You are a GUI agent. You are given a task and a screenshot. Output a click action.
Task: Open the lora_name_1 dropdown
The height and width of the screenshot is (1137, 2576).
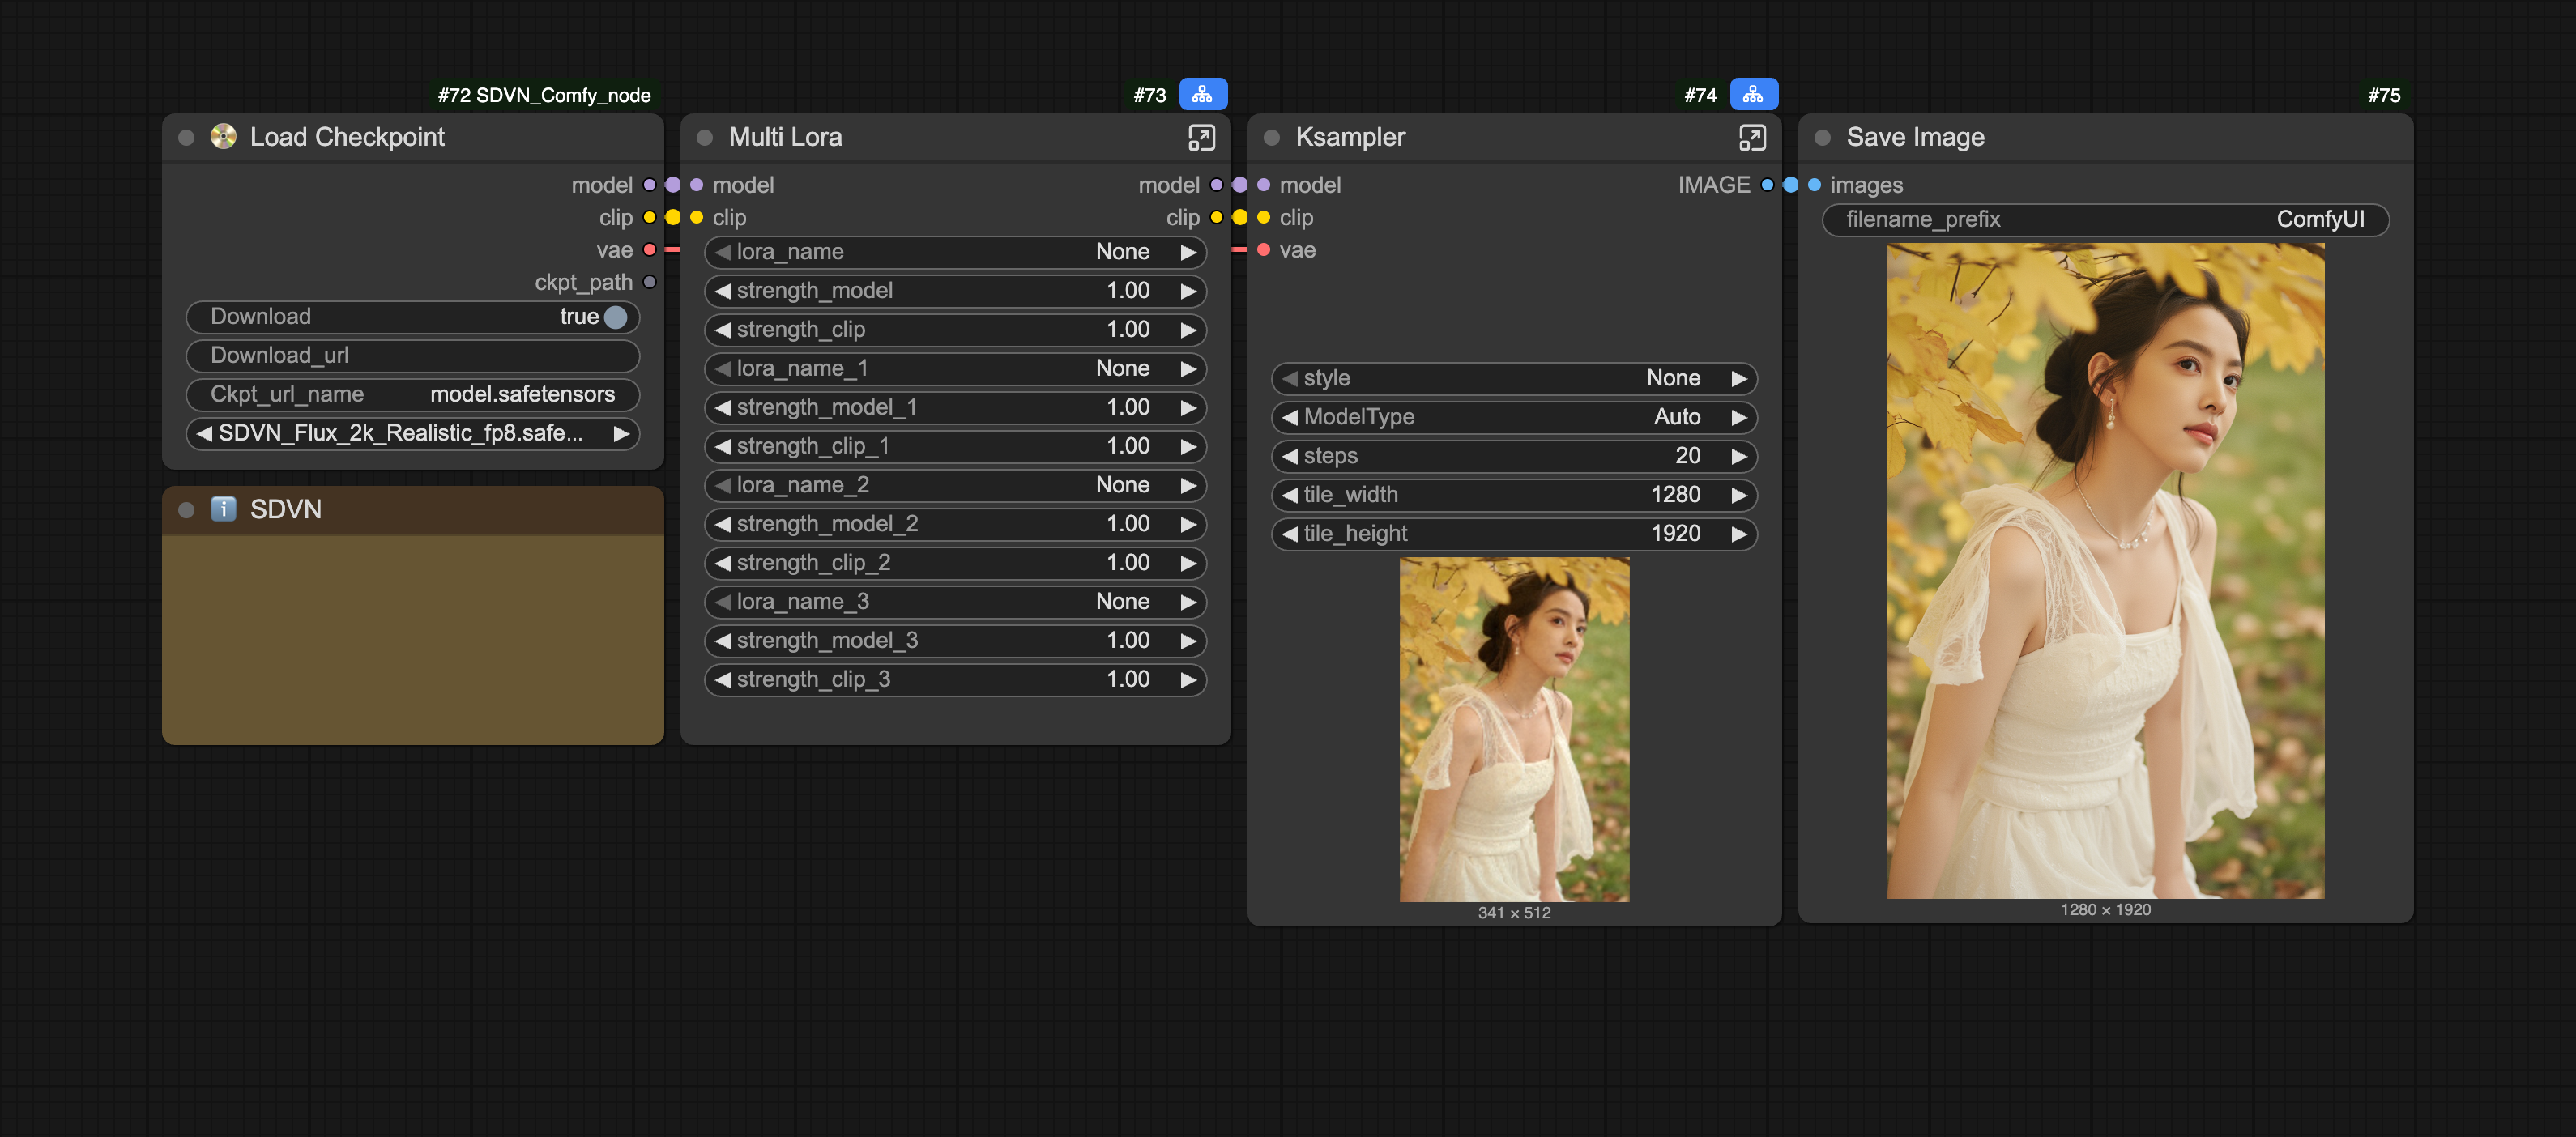(955, 369)
